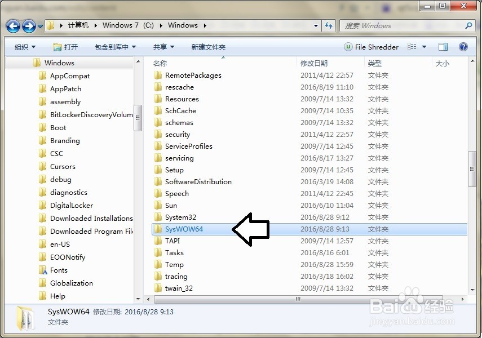Show the preview pane via its toolbar icon
Viewport: 482px width, 338px height.
tap(443, 47)
